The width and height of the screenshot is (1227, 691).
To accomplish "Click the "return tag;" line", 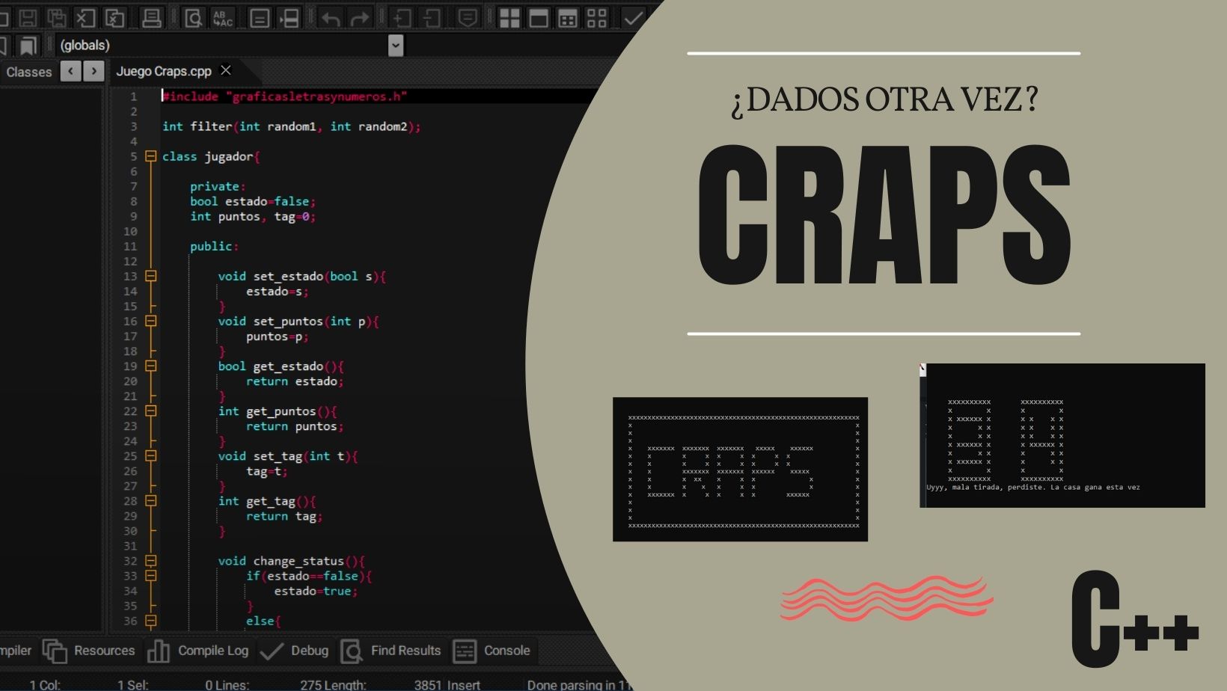I will tap(284, 516).
